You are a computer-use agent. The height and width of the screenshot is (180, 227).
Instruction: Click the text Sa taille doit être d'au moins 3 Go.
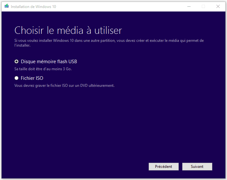coord(43,69)
